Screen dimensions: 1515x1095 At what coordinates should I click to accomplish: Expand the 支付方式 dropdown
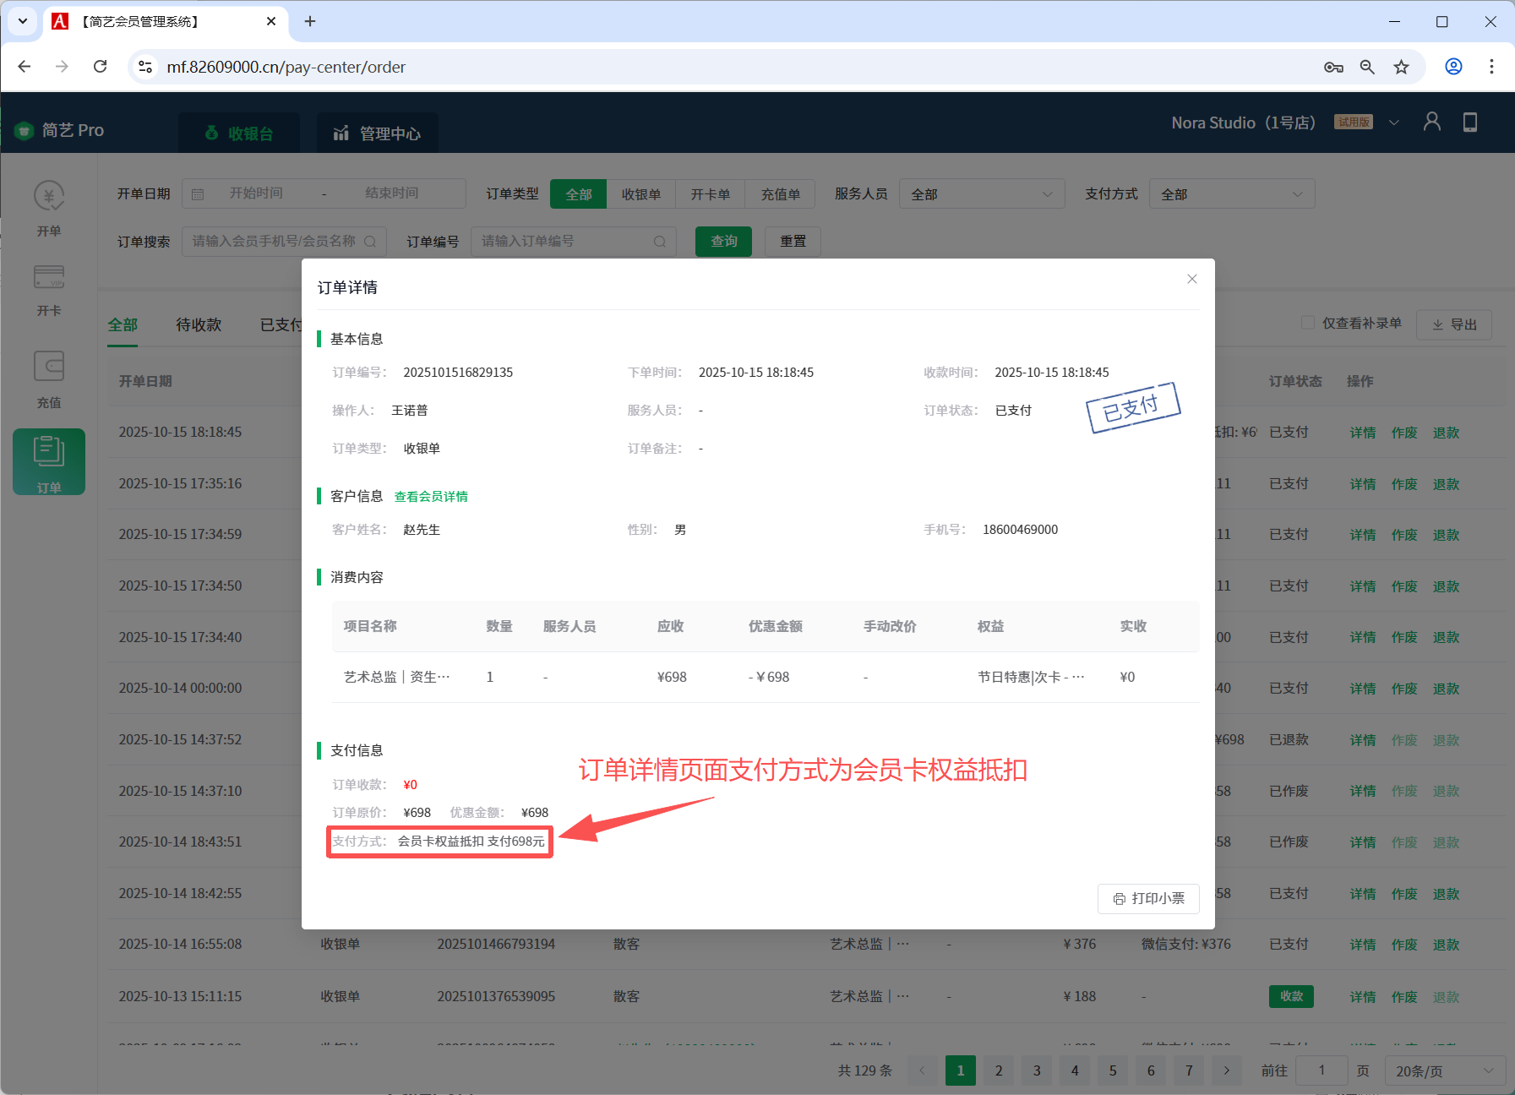(x=1231, y=194)
